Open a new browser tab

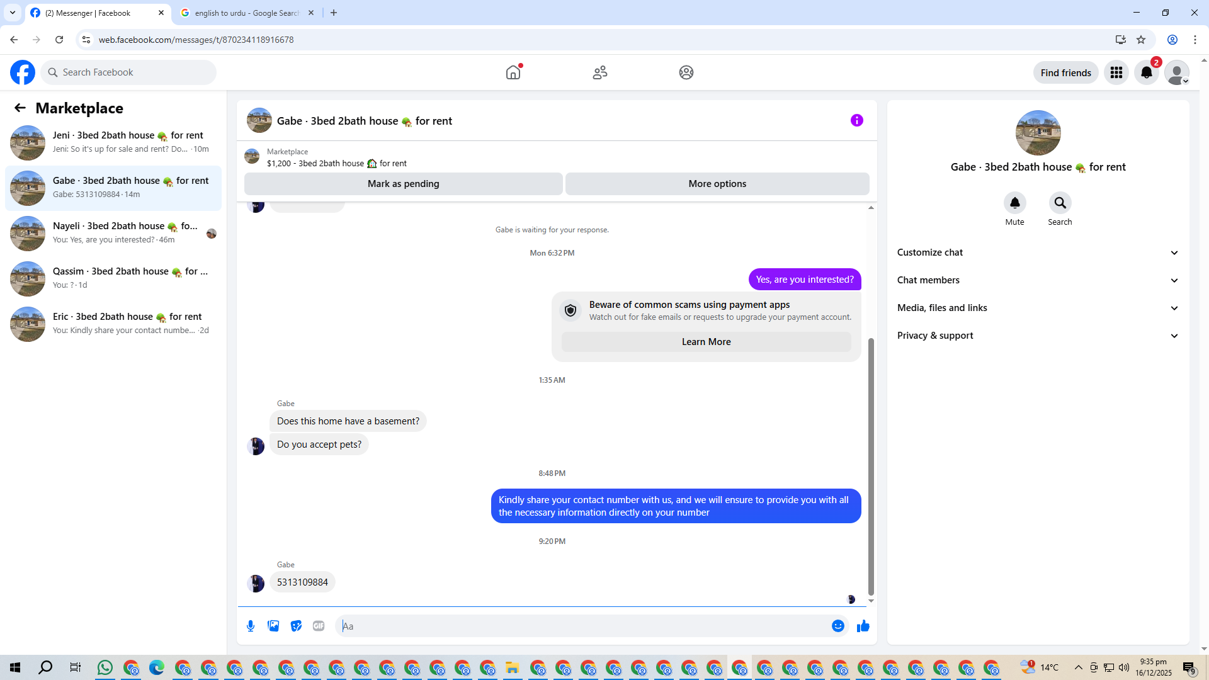tap(334, 13)
